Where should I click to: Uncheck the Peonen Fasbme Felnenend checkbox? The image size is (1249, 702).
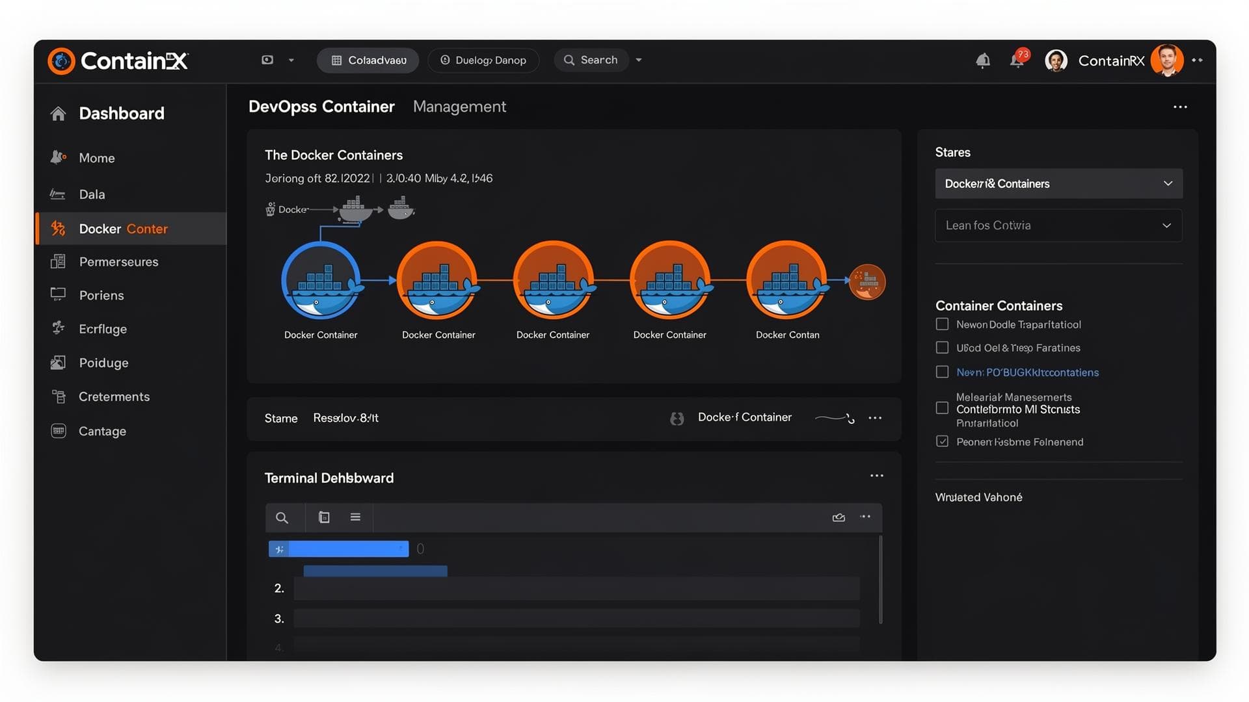click(x=942, y=441)
